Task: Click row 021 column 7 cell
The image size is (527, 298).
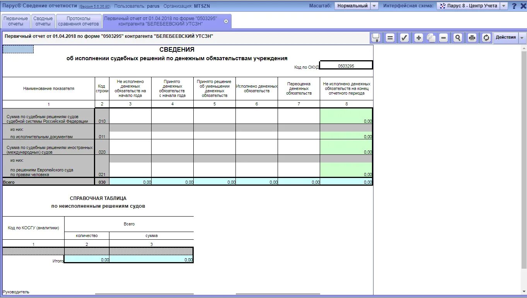Action: (x=299, y=170)
